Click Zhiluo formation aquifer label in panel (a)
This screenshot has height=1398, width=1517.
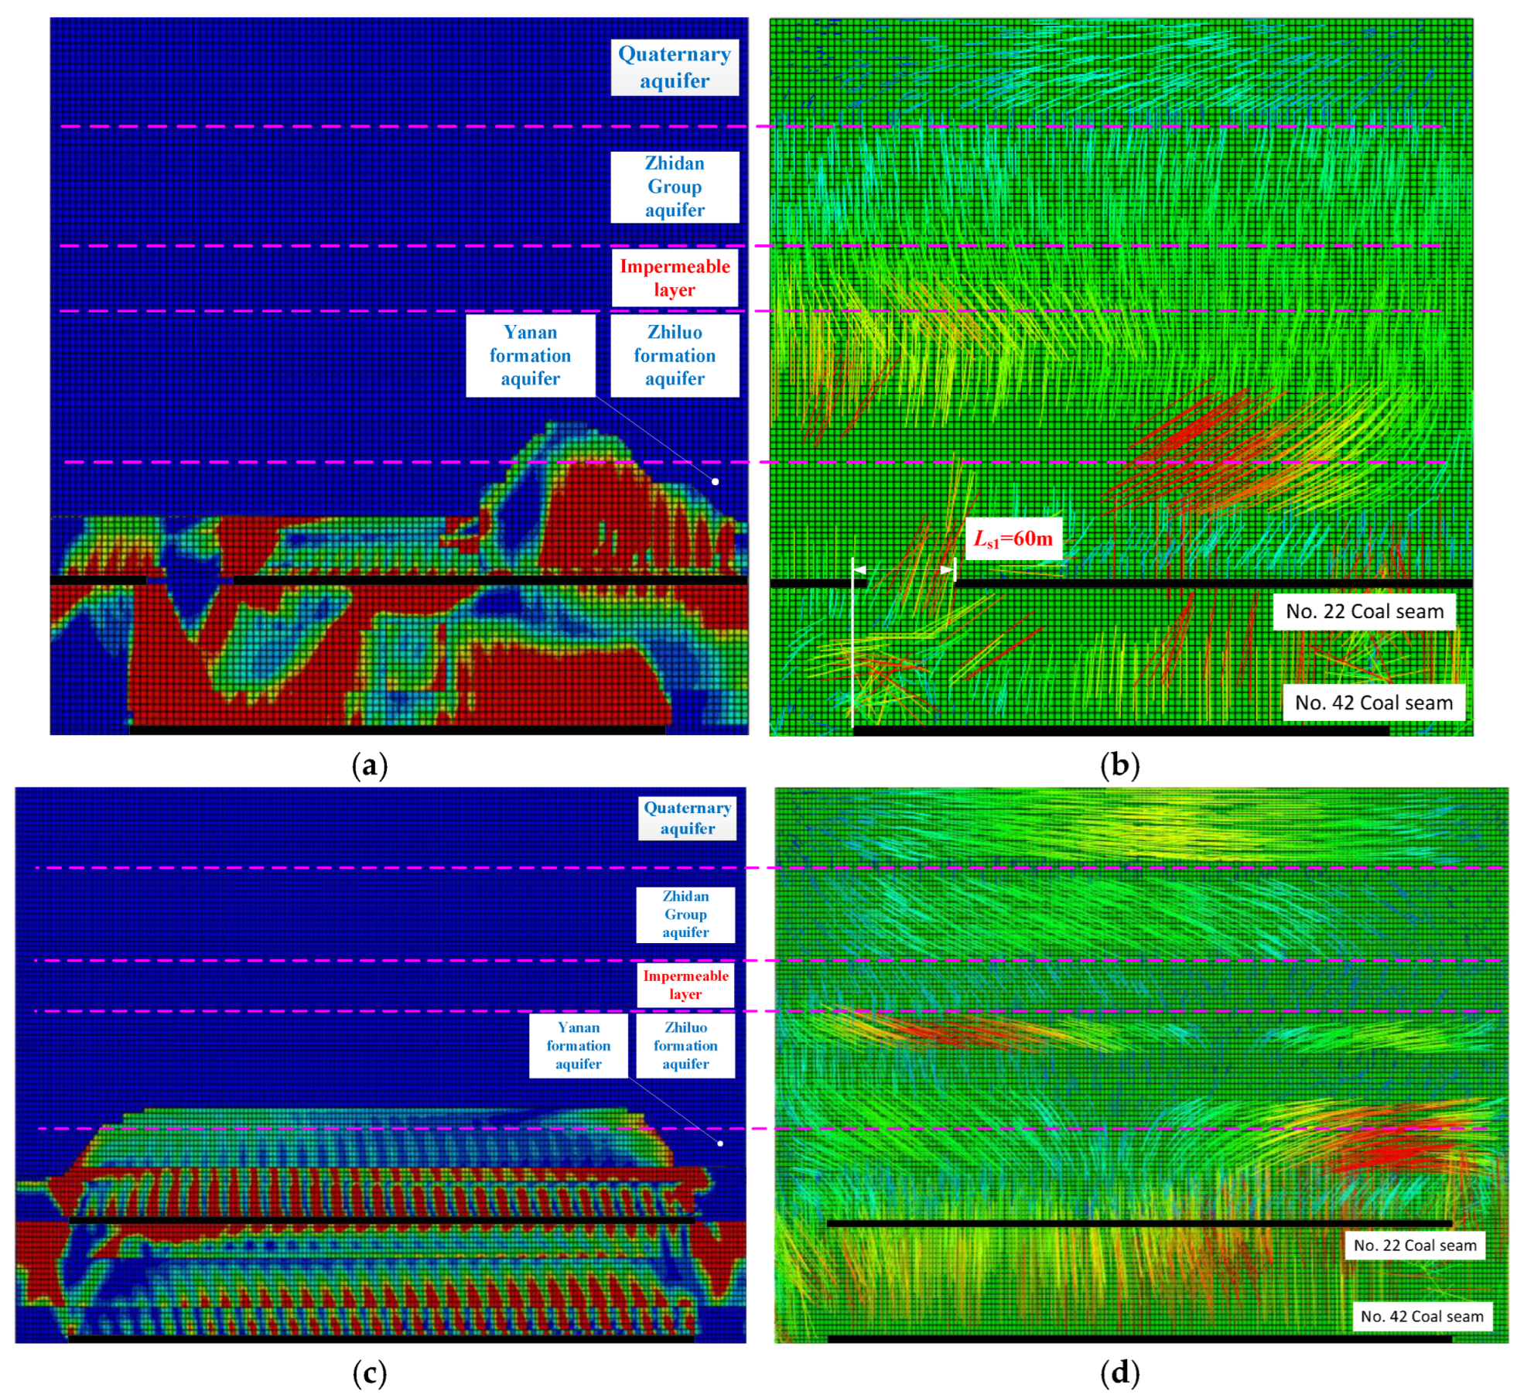click(x=674, y=355)
